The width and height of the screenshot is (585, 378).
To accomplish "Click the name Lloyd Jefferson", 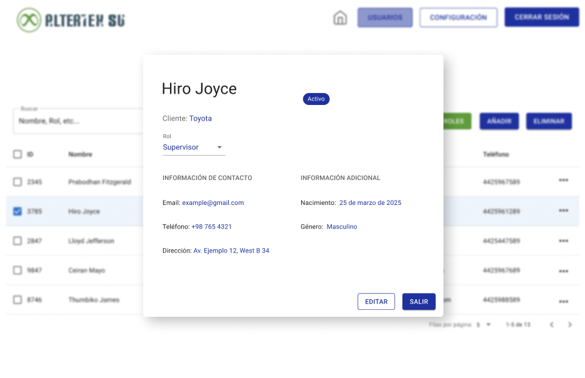I will tap(91, 241).
